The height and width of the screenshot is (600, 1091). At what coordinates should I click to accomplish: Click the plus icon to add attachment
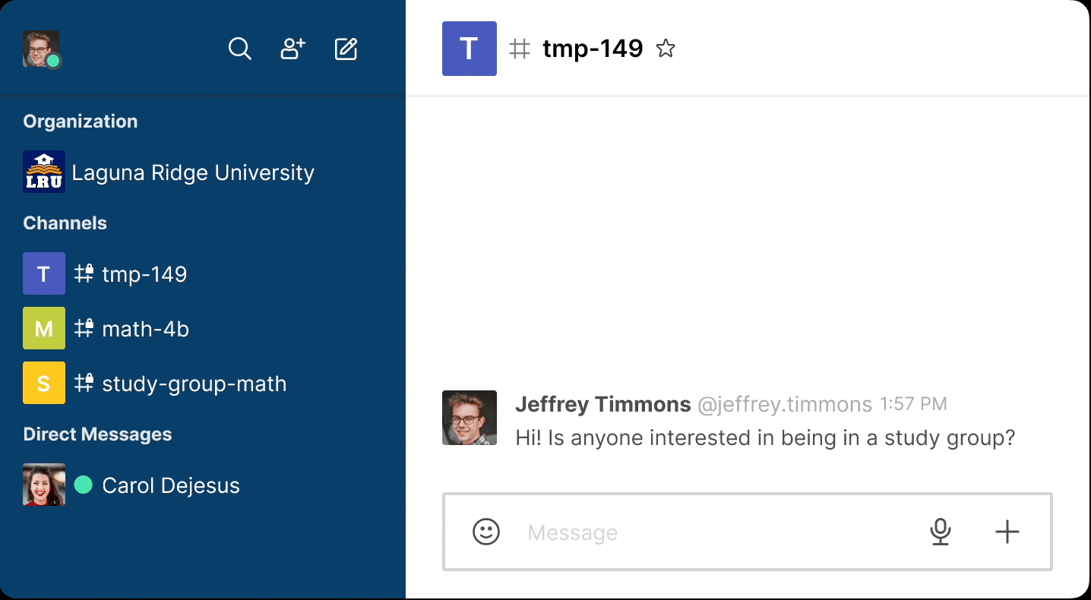pos(1007,532)
